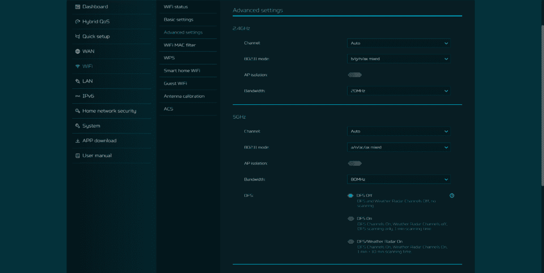The height and width of the screenshot is (273, 544).
Task: Open DFS help question mark icon
Action: (452, 196)
